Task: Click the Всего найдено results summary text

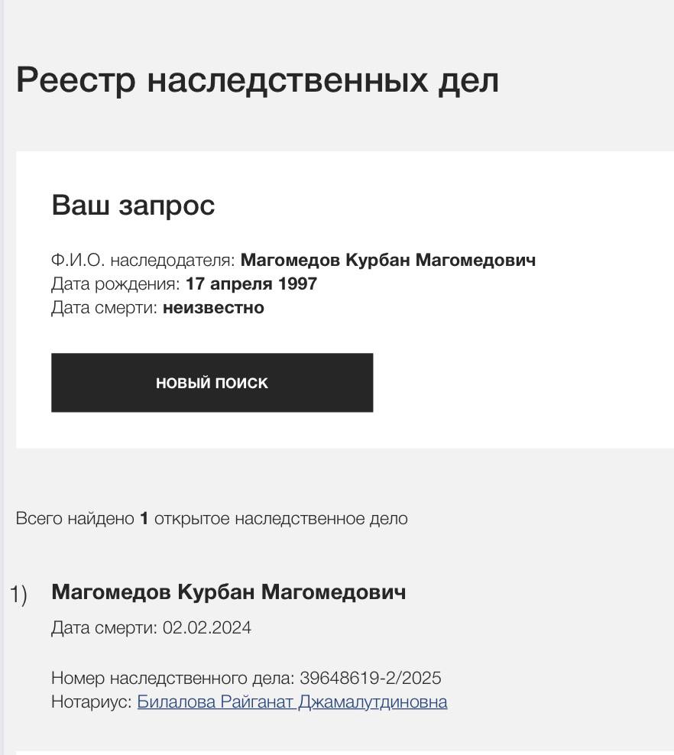Action: click(75, 518)
